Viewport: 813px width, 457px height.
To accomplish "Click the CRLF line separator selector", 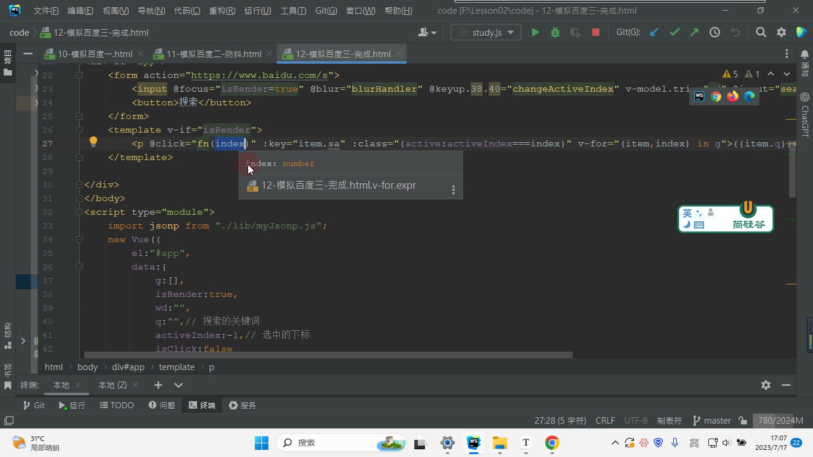I will pos(605,421).
